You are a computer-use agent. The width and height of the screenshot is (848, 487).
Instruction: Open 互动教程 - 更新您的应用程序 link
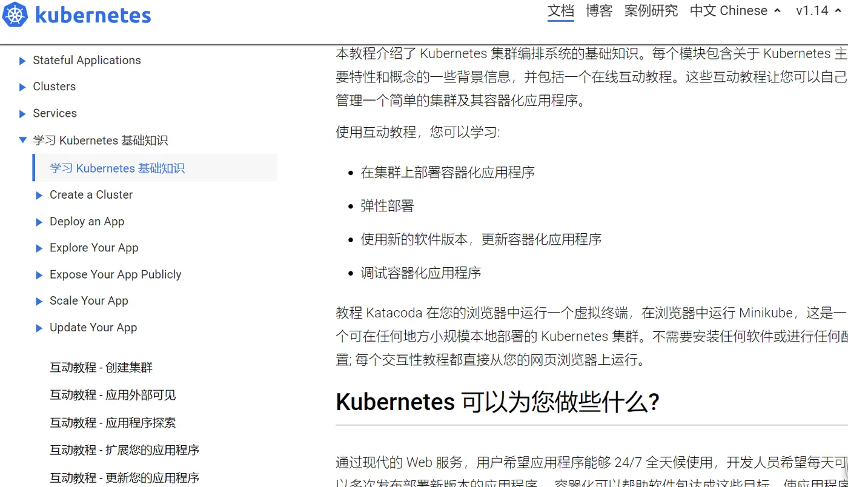tap(124, 477)
